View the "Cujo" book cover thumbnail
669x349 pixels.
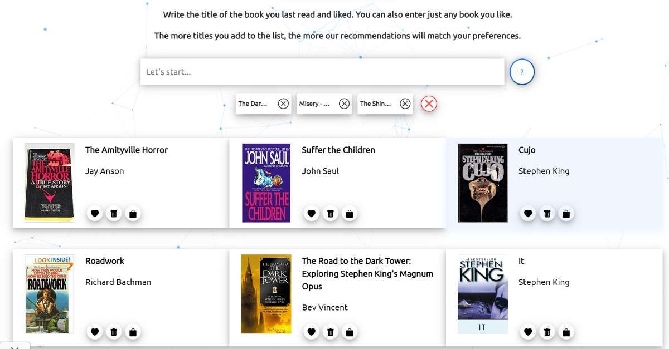coord(483,183)
